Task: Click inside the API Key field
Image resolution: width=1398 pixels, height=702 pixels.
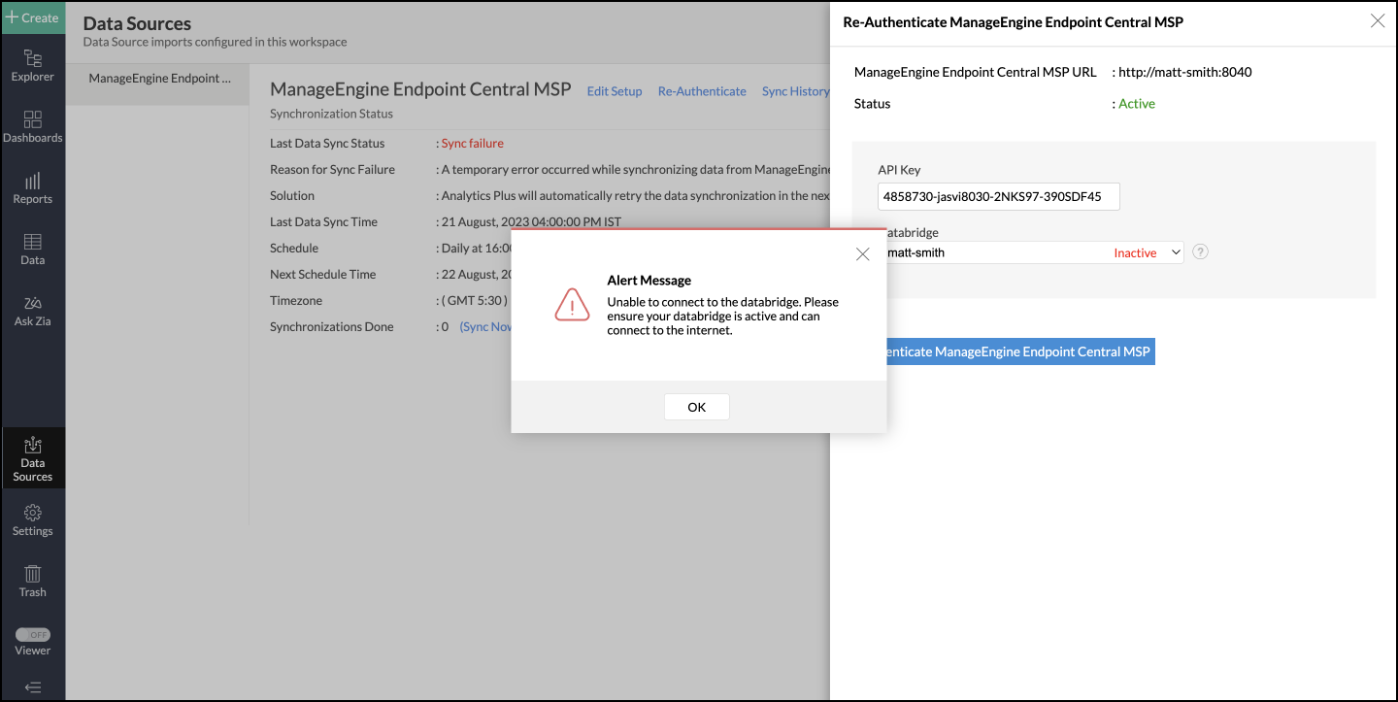Action: [x=998, y=196]
